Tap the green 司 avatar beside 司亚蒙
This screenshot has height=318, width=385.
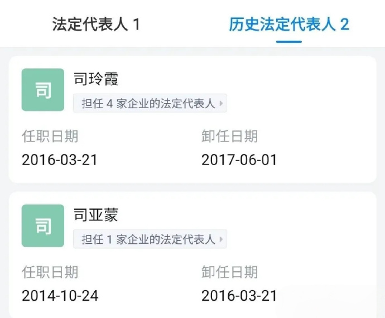click(43, 226)
